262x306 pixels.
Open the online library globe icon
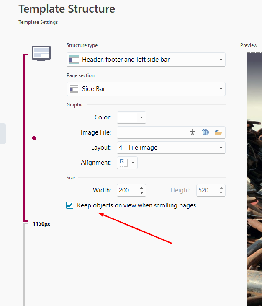205,132
